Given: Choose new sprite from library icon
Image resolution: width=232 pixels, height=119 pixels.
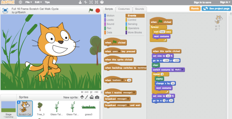Looking at the screenshot, I should tap(82, 97).
